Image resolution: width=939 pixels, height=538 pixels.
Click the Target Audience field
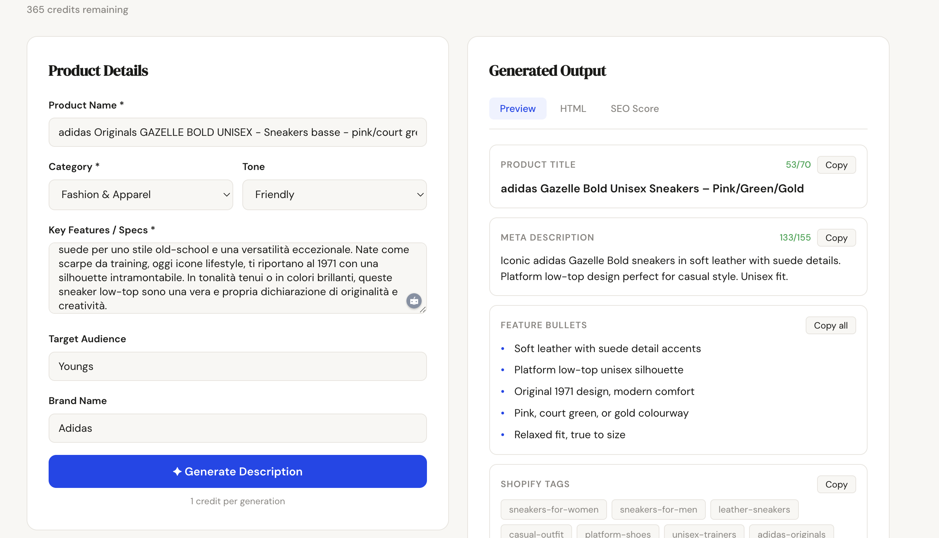[x=237, y=366]
